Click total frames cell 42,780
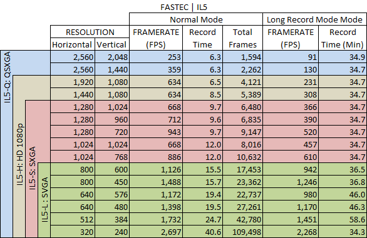The height and width of the screenshot is (238, 367). (242, 219)
